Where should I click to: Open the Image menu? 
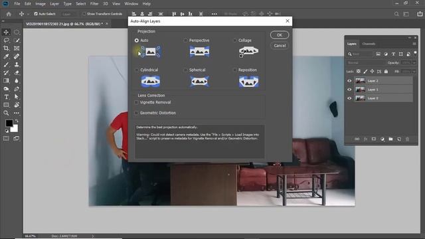(x=41, y=4)
